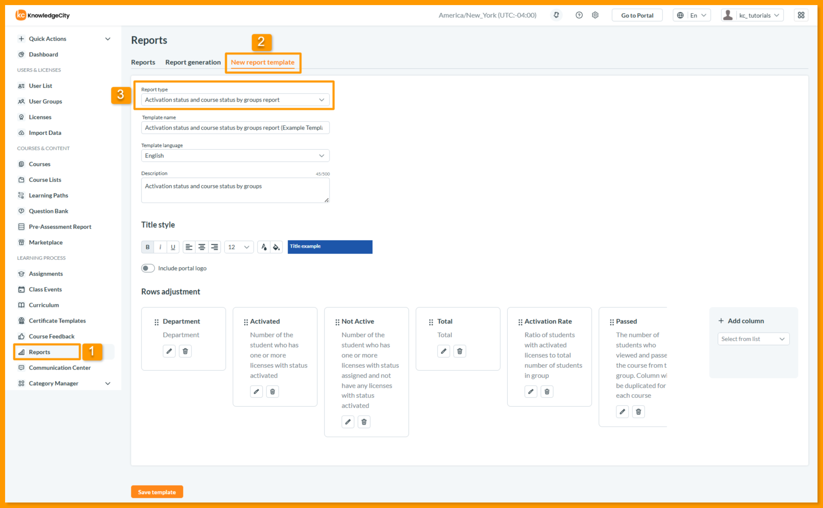Edit the Total column pencil icon

tap(443, 351)
